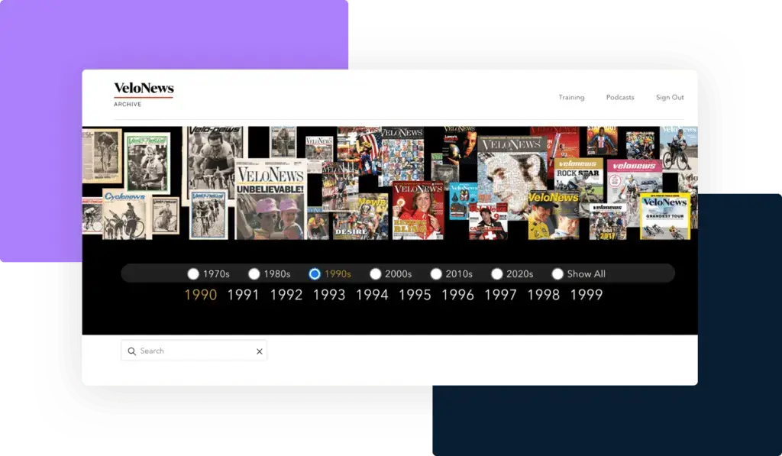Clear search with the X icon
The height and width of the screenshot is (456, 782).
[260, 351]
